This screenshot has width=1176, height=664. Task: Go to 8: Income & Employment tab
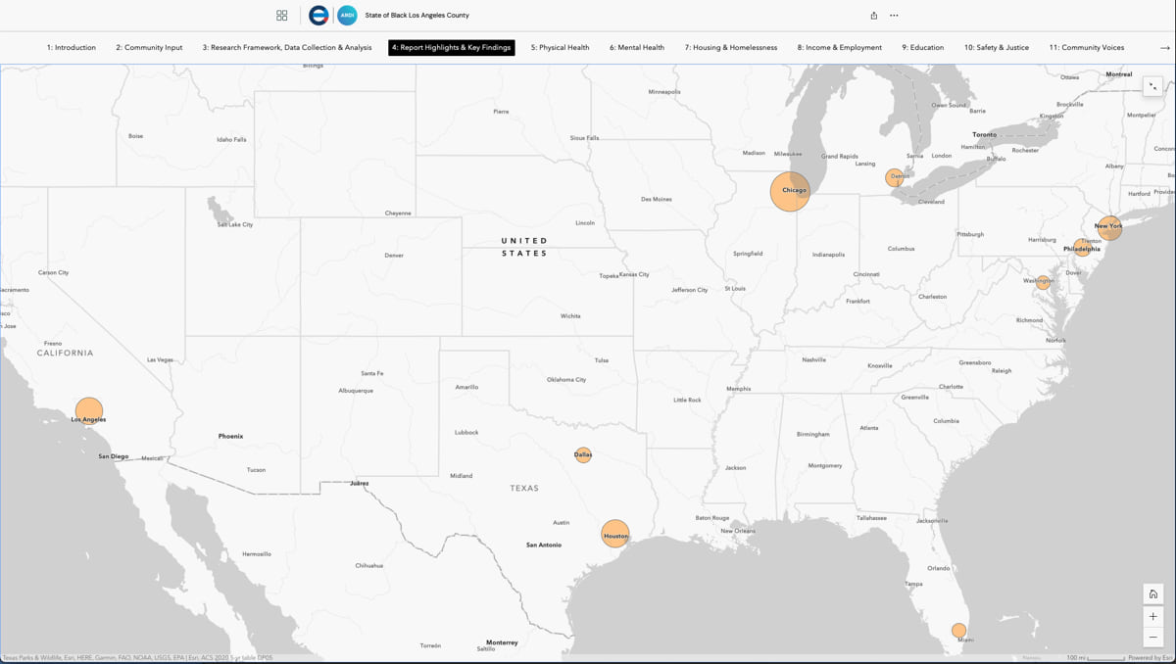click(840, 47)
